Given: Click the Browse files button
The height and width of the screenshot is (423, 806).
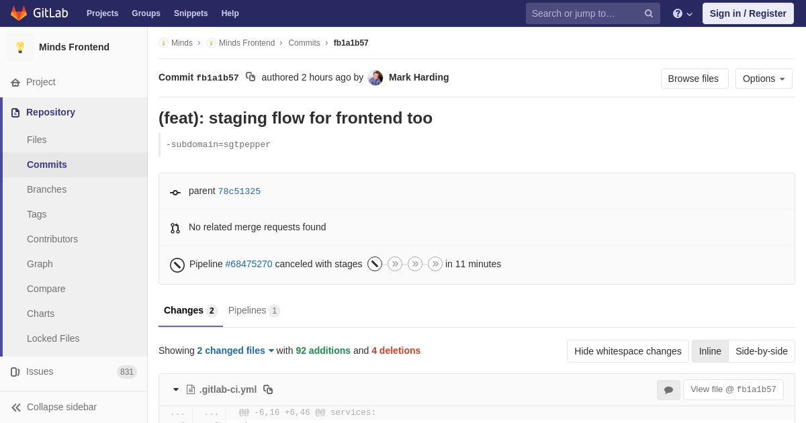Looking at the screenshot, I should [x=695, y=79].
